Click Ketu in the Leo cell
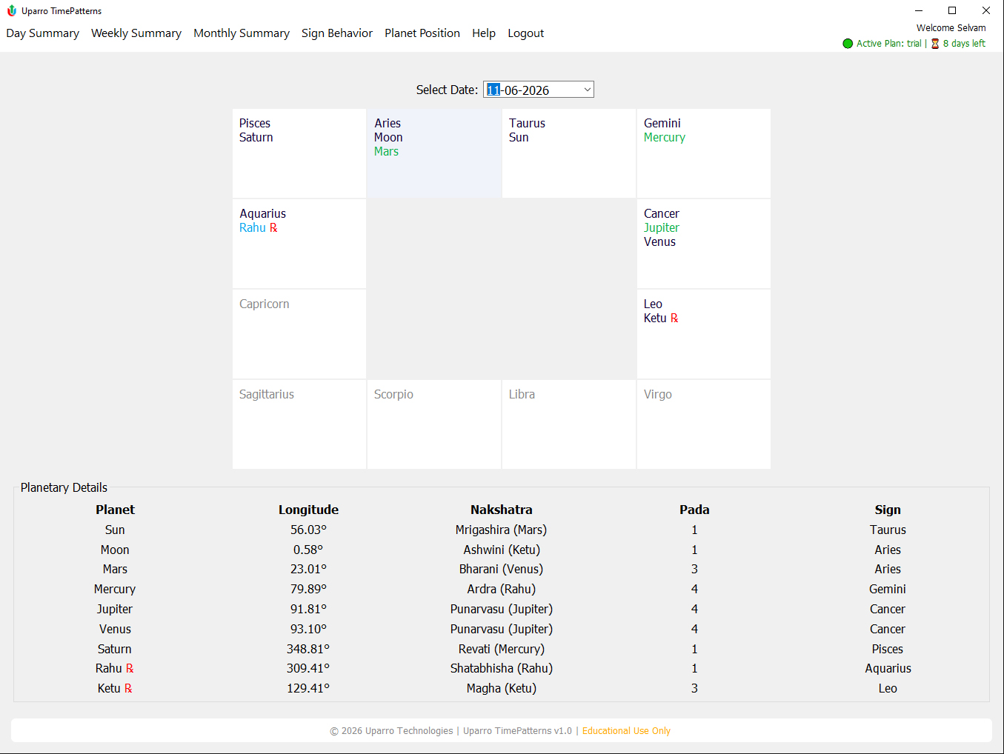This screenshot has height=754, width=1004. pos(655,318)
